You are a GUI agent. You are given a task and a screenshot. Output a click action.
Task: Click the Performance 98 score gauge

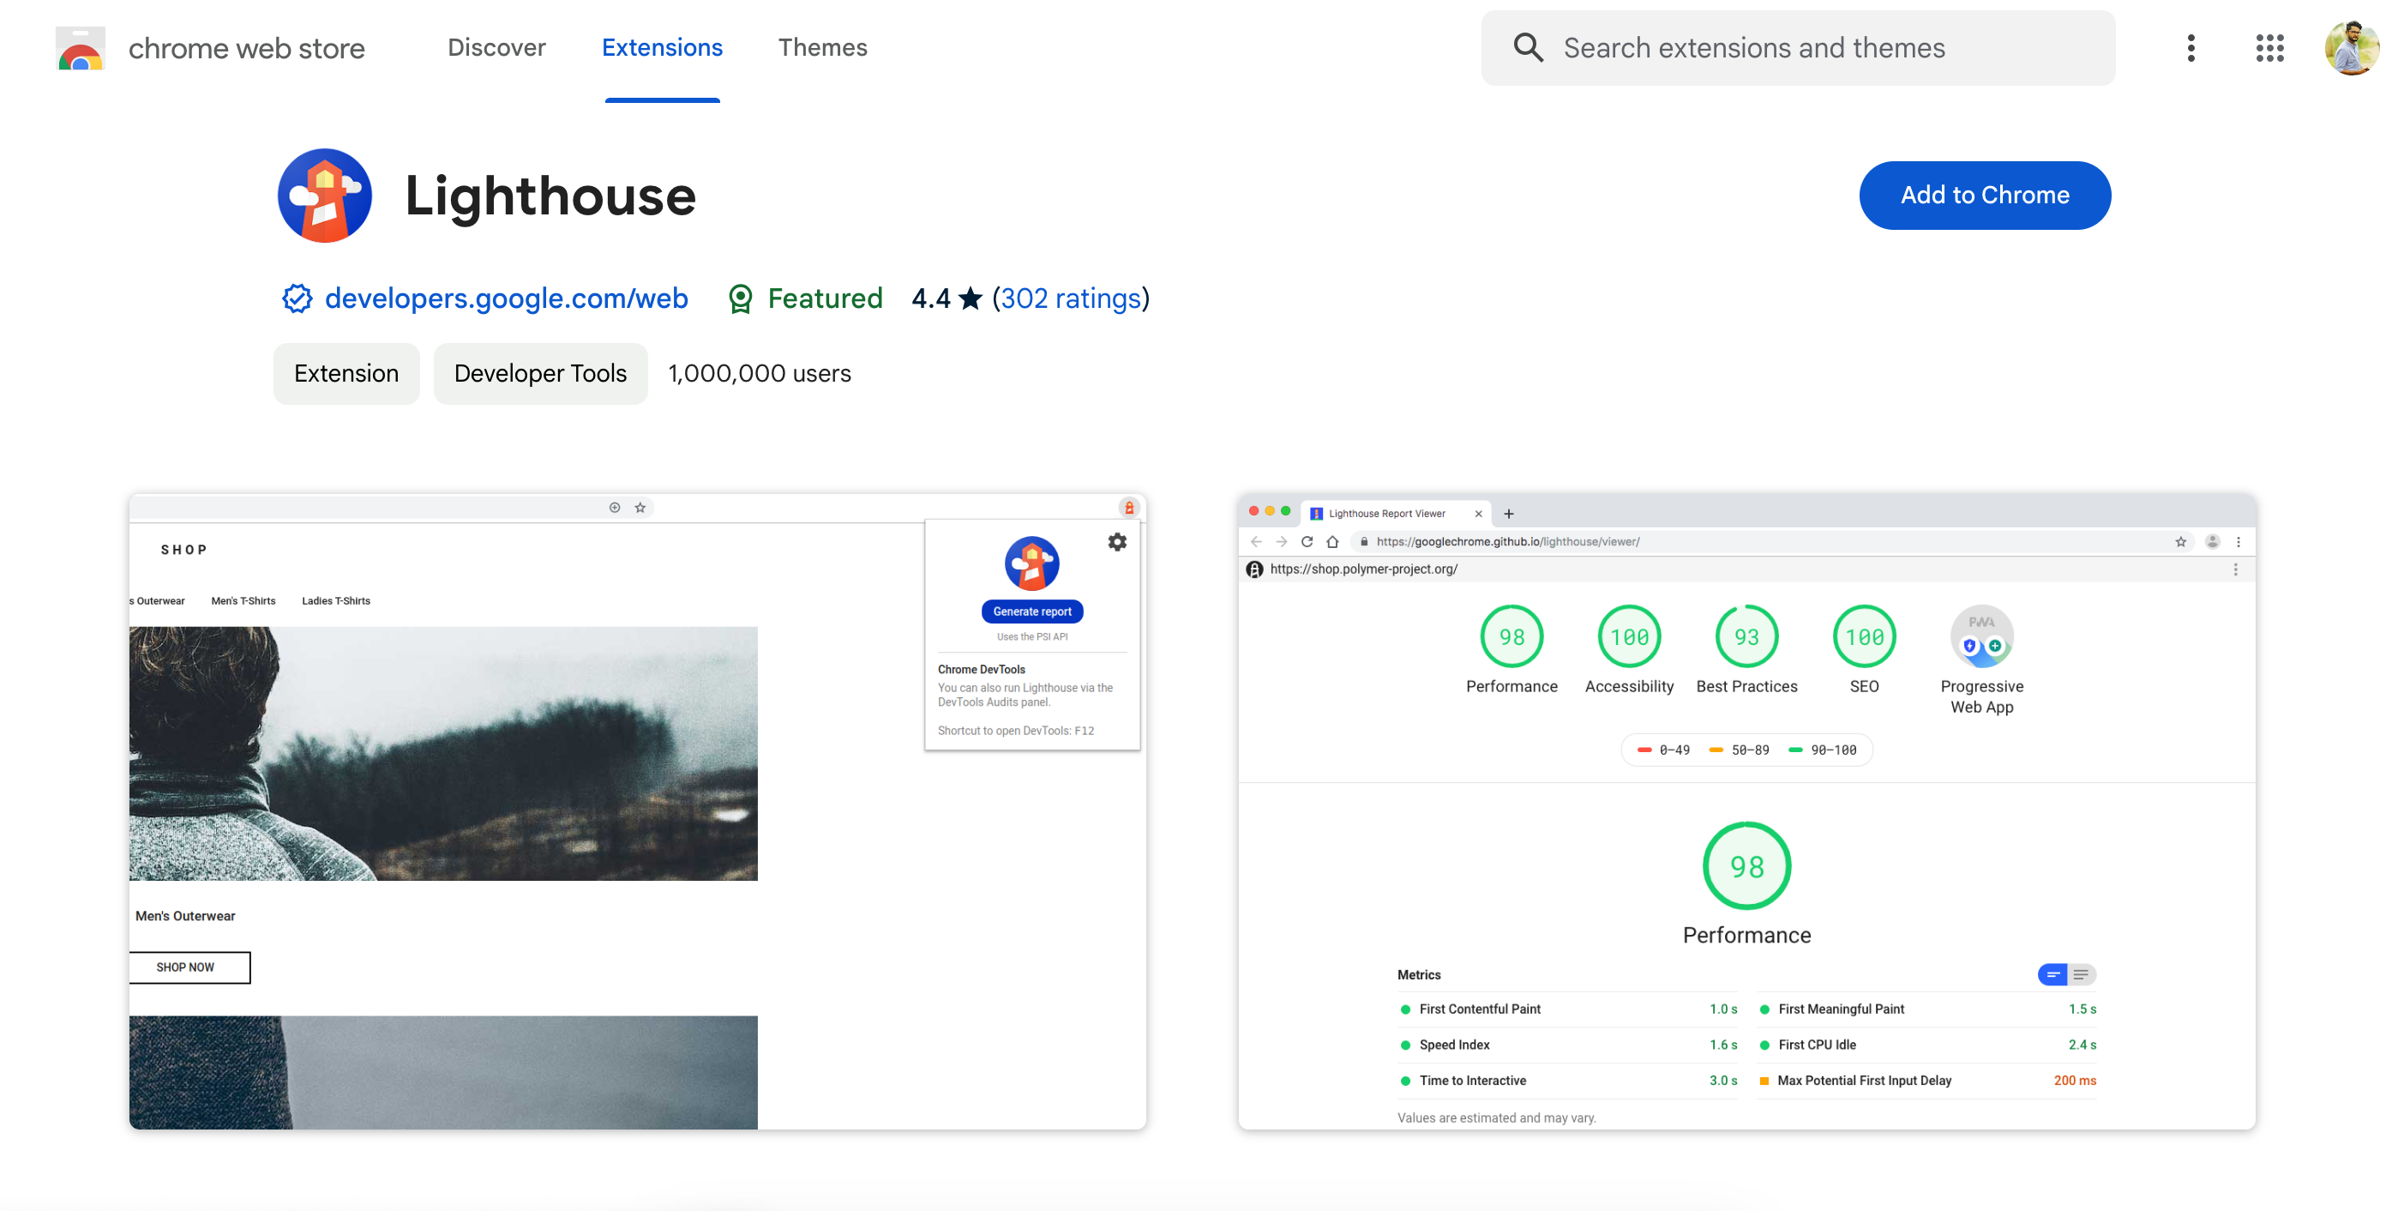tap(1512, 636)
